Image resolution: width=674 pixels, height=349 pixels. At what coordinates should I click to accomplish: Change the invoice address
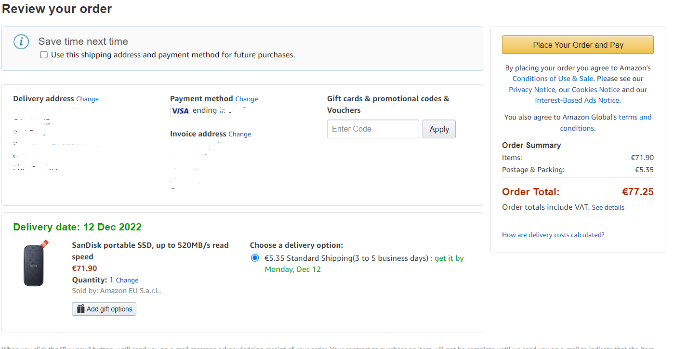[240, 134]
